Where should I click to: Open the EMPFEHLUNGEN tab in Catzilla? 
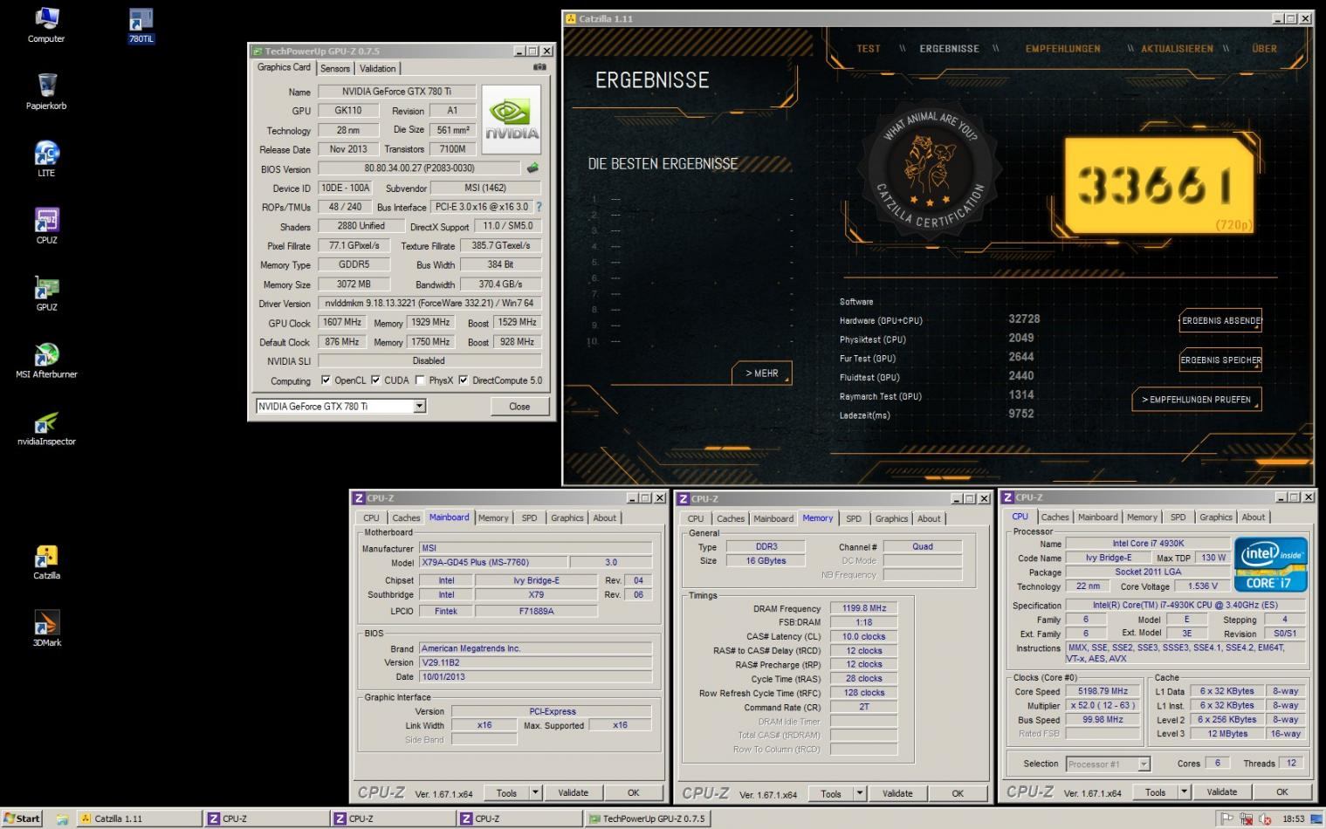pos(1062,49)
